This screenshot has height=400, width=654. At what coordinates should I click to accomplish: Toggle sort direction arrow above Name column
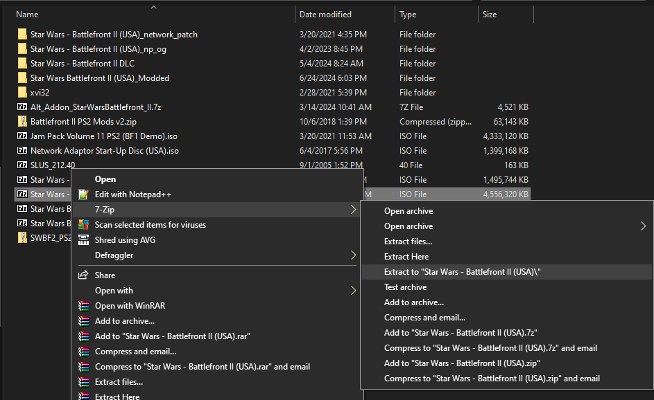point(153,7)
